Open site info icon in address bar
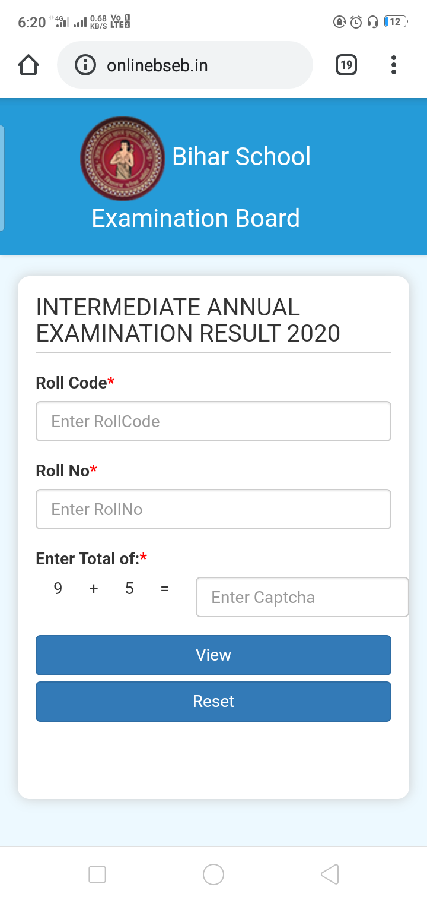The image size is (427, 903). [x=85, y=65]
